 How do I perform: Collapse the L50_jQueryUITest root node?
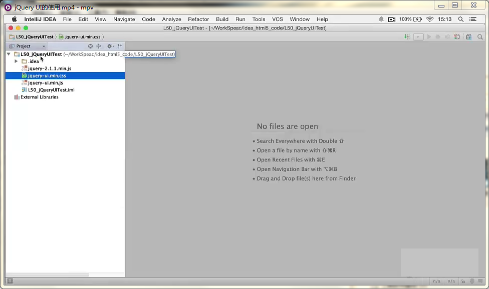pos(9,54)
